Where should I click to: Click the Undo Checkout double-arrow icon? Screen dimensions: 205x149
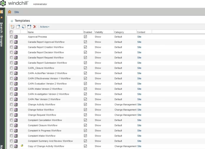tap(29, 27)
